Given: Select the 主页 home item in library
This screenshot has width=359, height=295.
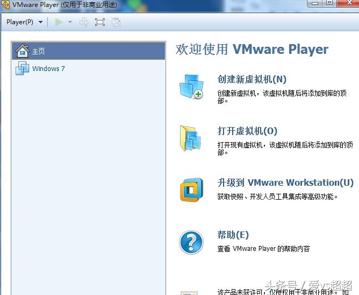Looking at the screenshot, I should (89, 51).
